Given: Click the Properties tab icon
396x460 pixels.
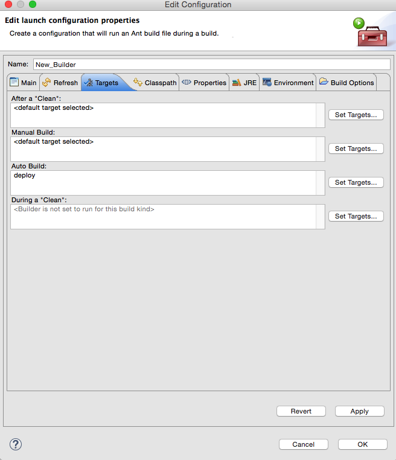Looking at the screenshot, I should [187, 82].
